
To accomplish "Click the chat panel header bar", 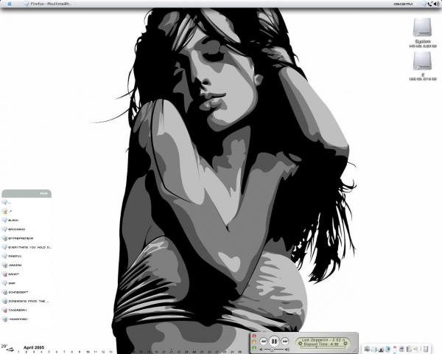I will (27, 193).
